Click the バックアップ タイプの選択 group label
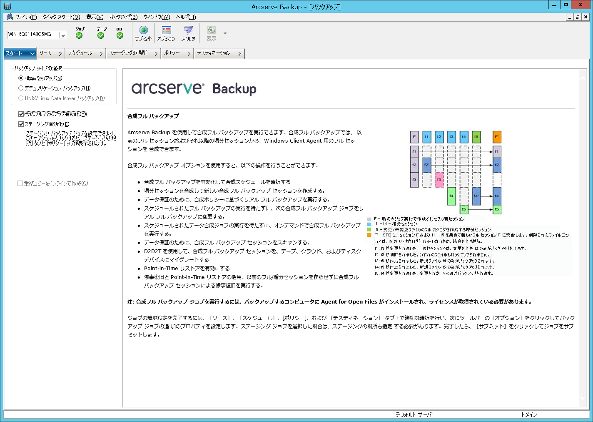The width and height of the screenshot is (593, 422). point(38,68)
